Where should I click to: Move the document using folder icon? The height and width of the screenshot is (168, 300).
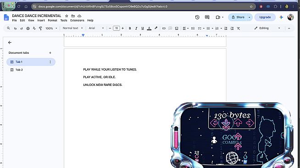(x=73, y=16)
